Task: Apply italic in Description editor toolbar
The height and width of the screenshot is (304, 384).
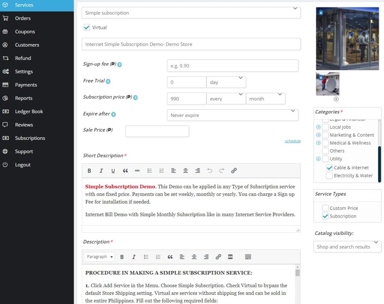Action: pyautogui.click(x=134, y=257)
